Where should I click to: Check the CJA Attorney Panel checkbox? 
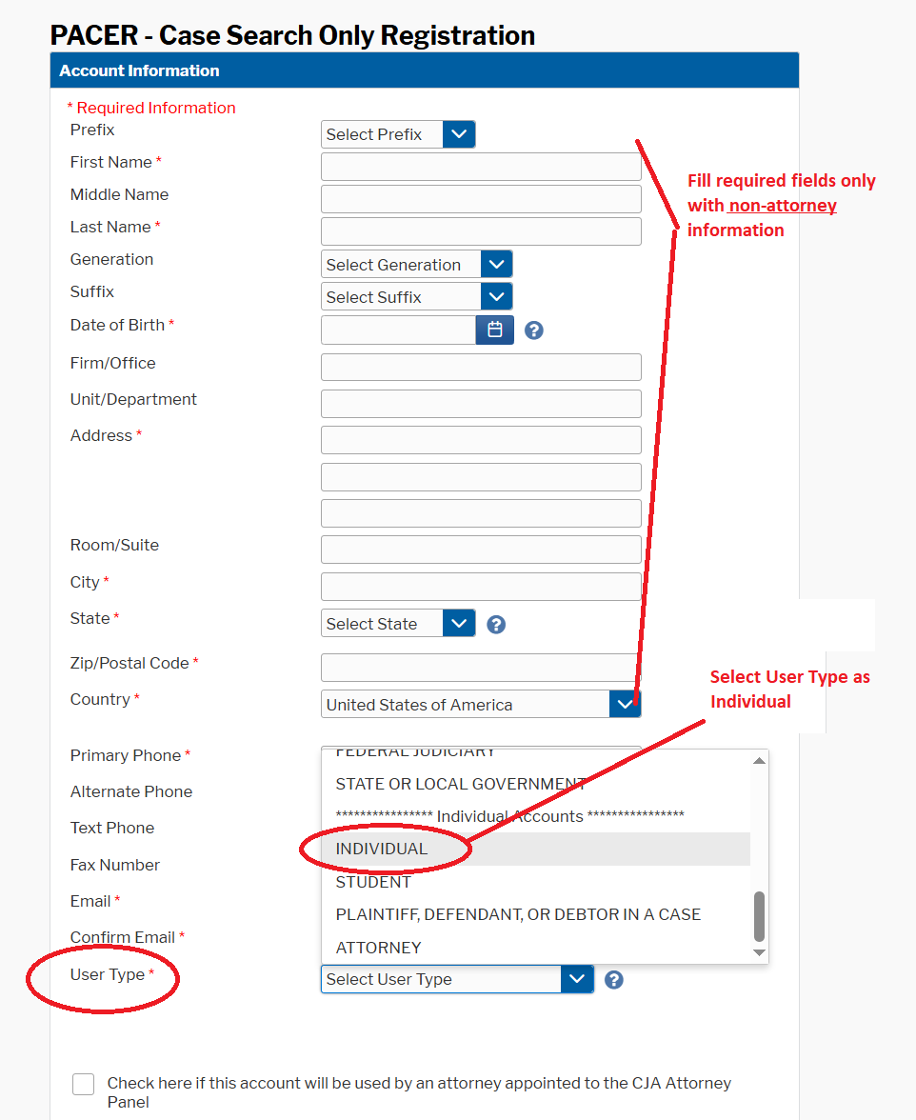click(x=84, y=1084)
